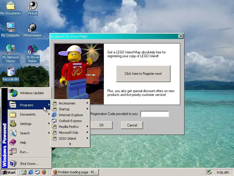Launch Outlook Express from Programs menu
The image size is (234, 176).
point(70,121)
